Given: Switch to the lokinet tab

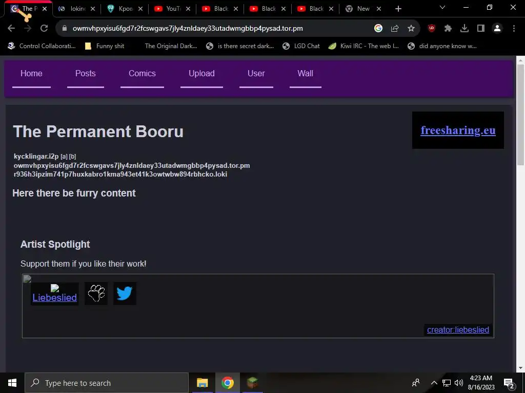Looking at the screenshot, I should 76,9.
